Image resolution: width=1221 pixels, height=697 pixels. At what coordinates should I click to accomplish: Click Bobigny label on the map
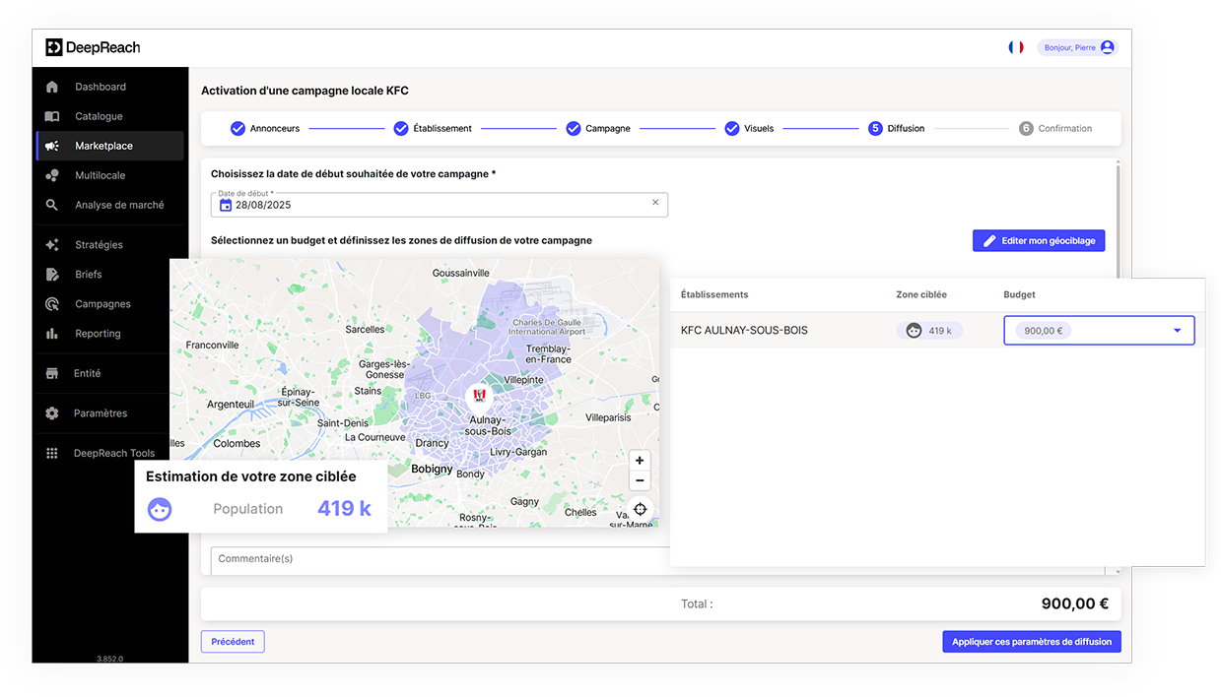(432, 470)
